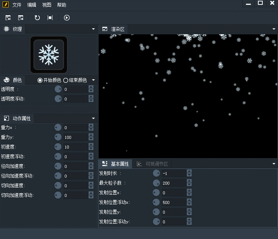Click the 动作属性 panel icon
This screenshot has width=278, height=239.
coord(7,118)
